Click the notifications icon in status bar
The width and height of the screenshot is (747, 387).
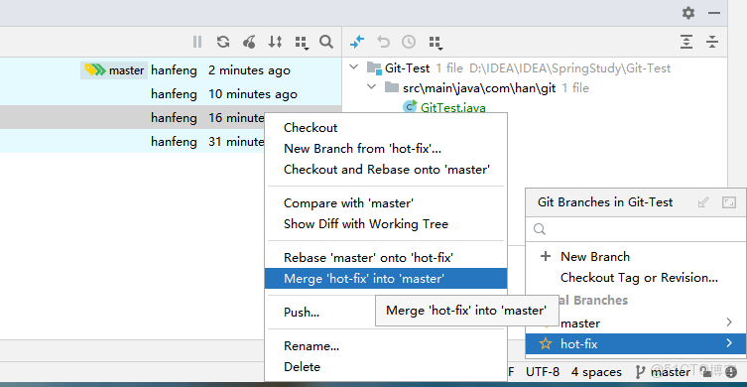coord(730,372)
